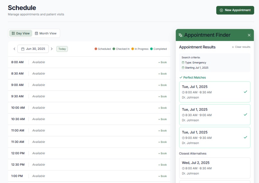Screen dimensions: 259x183
Task: Click the 10:30 AM 'Available' text
Action: 39,119
